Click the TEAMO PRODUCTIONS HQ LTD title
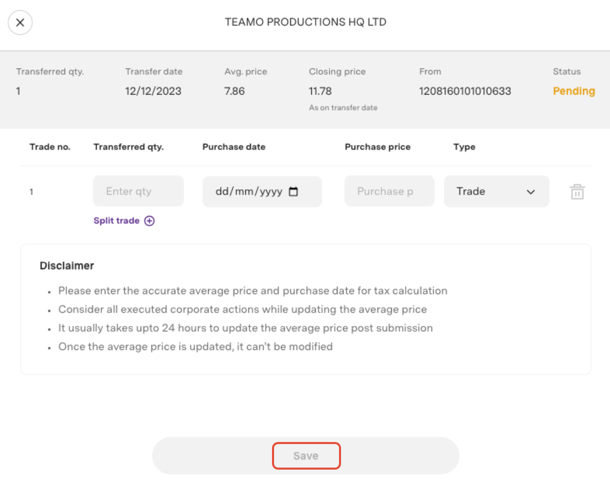Image resolution: width=610 pixels, height=486 pixels. pyautogui.click(x=305, y=23)
